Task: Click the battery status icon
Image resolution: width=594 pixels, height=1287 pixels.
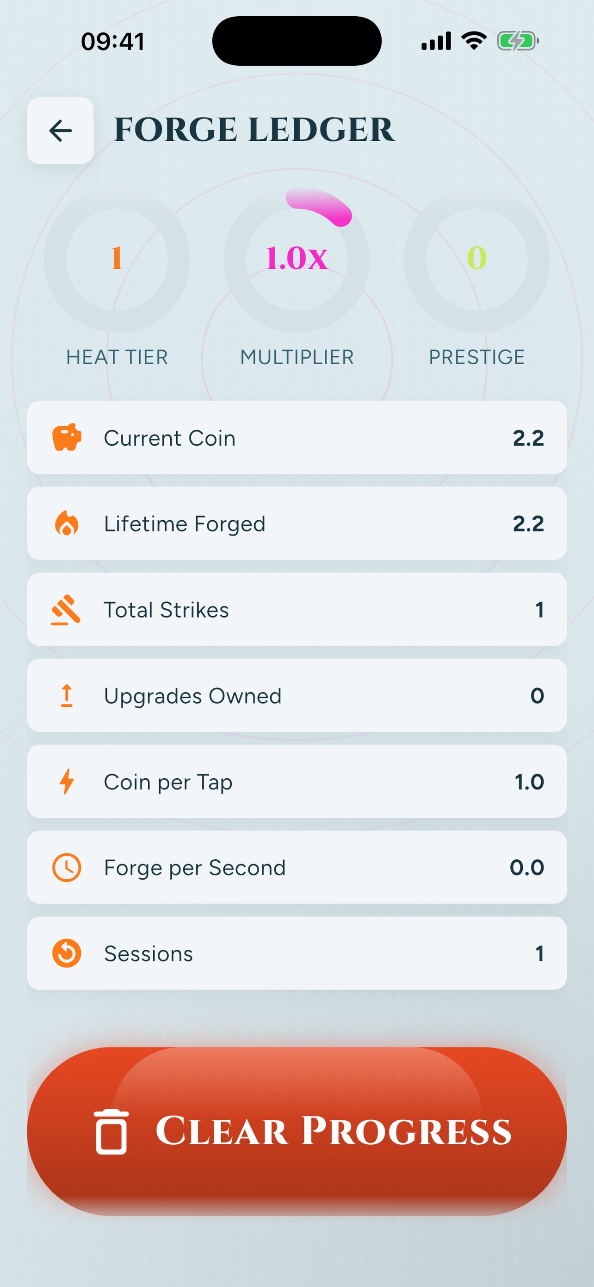Action: click(518, 41)
